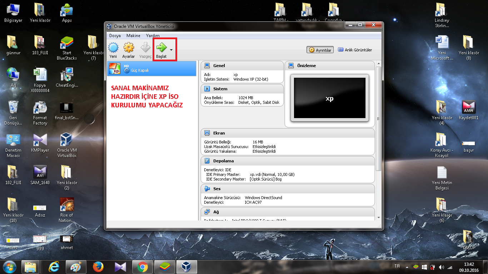Show hidden system tray icons

pos(407,267)
